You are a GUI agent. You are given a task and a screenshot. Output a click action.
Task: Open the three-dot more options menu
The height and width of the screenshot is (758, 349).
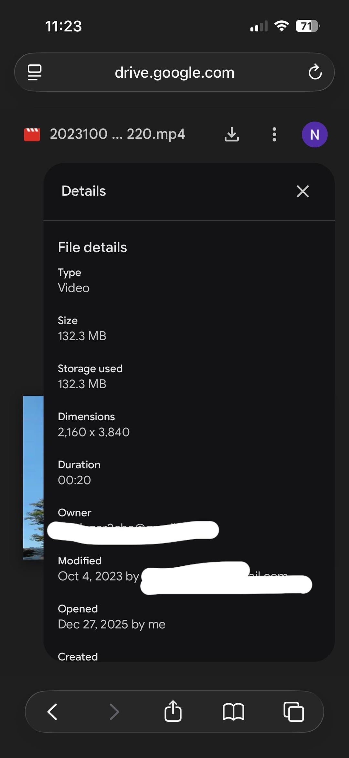274,134
